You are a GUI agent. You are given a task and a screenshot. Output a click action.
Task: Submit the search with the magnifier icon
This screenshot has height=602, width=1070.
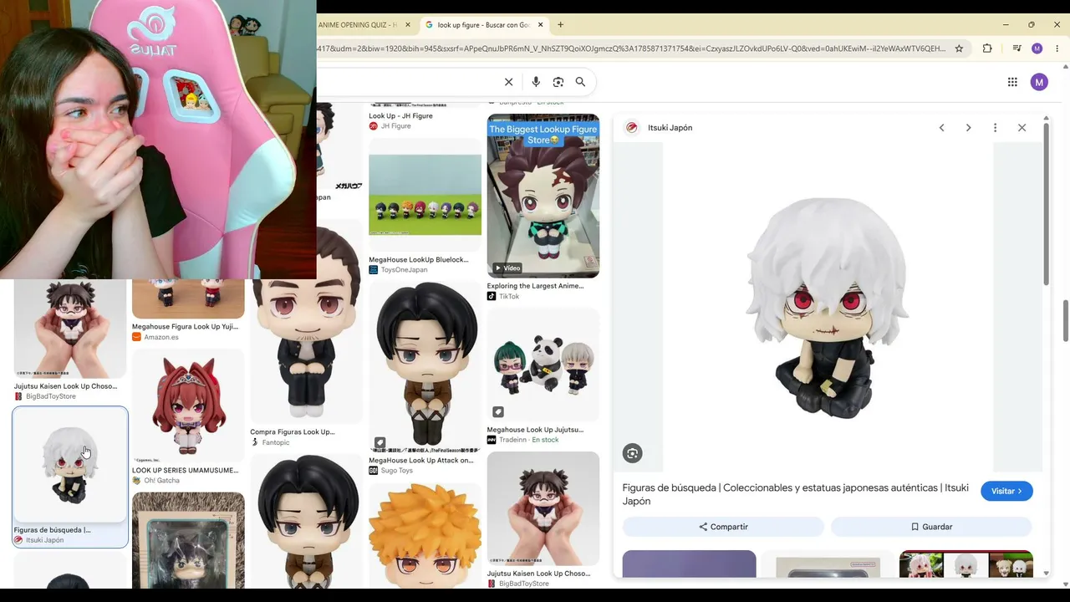tap(580, 82)
